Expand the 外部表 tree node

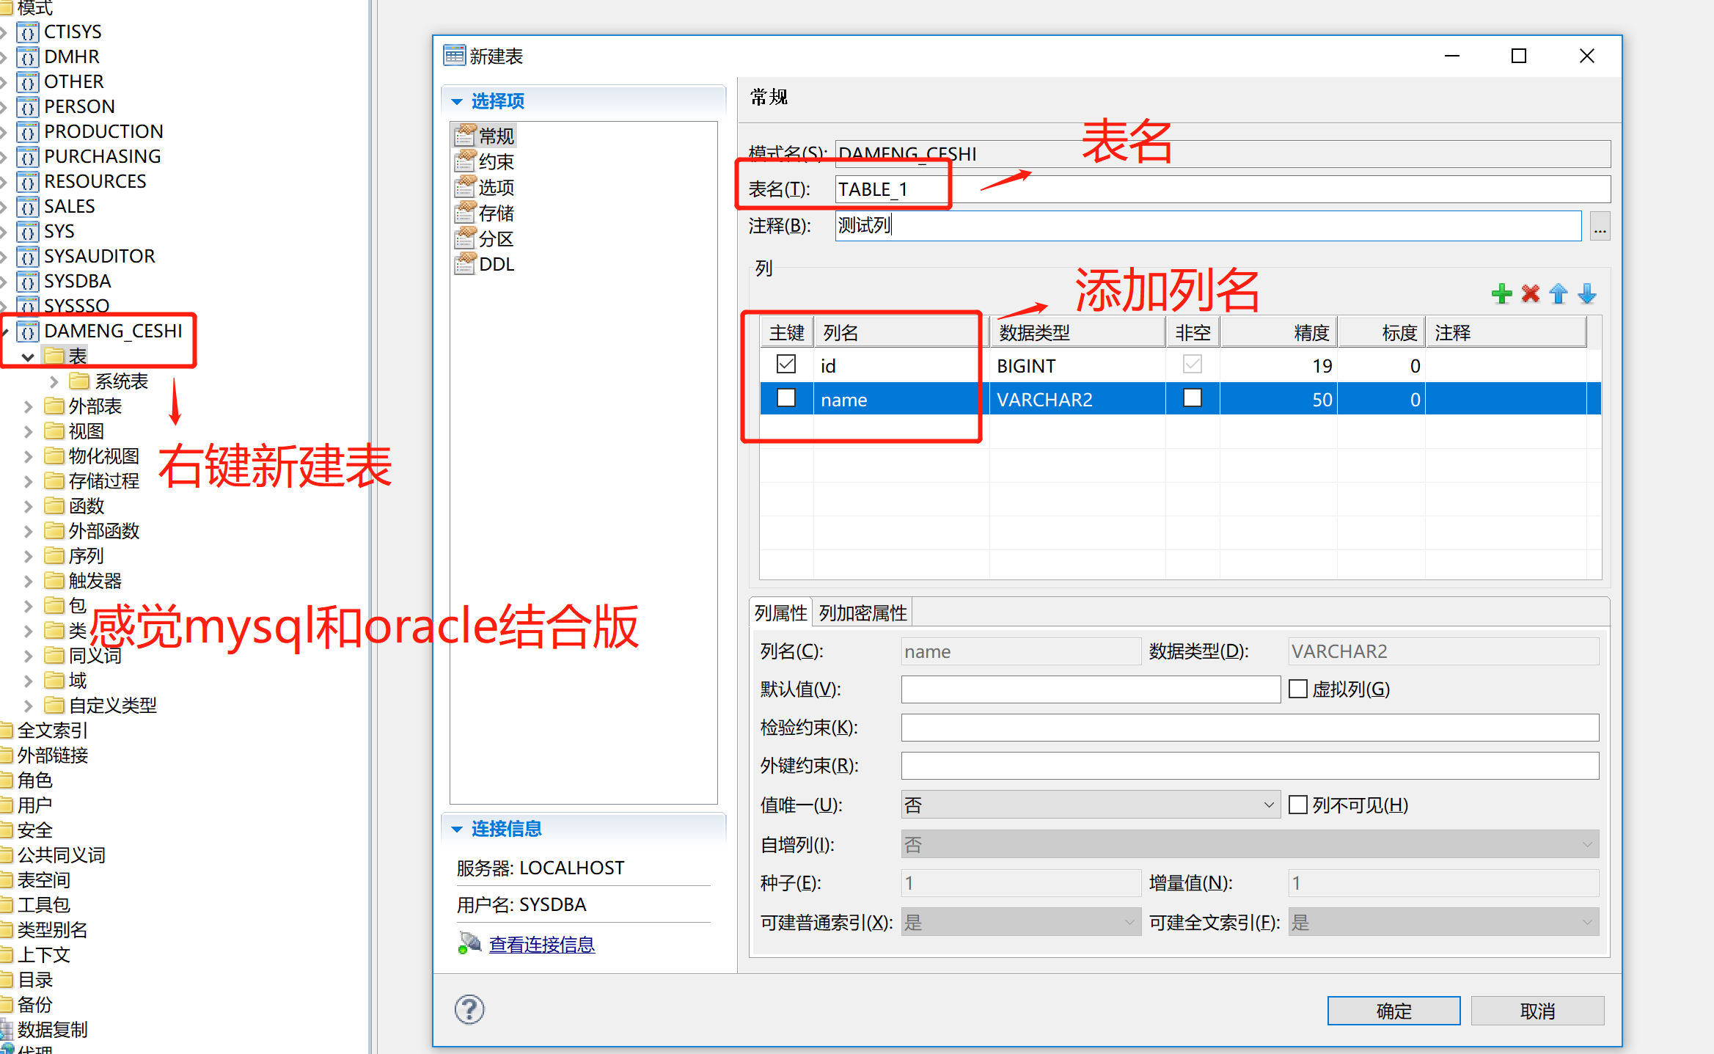(29, 406)
